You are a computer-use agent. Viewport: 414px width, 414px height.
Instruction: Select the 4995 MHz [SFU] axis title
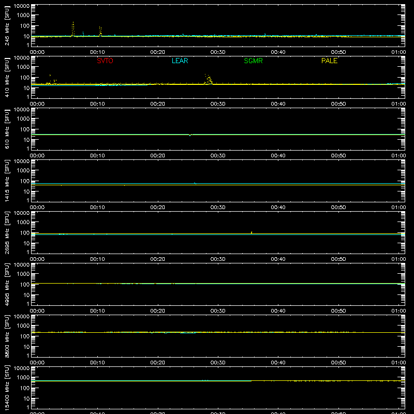pos(7,284)
